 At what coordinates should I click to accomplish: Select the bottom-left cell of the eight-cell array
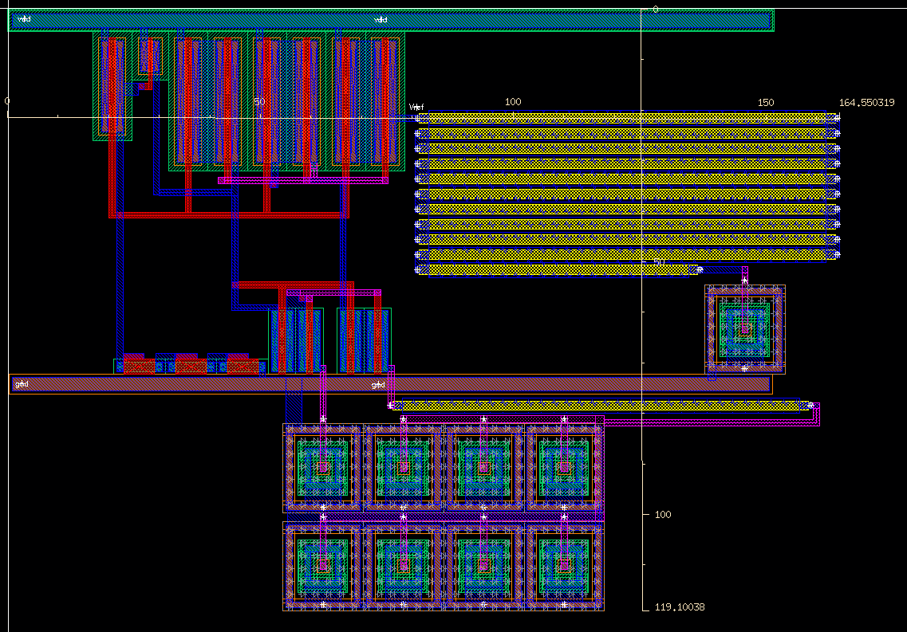tap(323, 566)
